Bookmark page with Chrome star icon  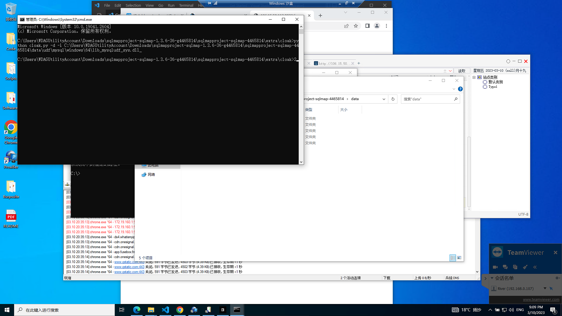click(356, 26)
